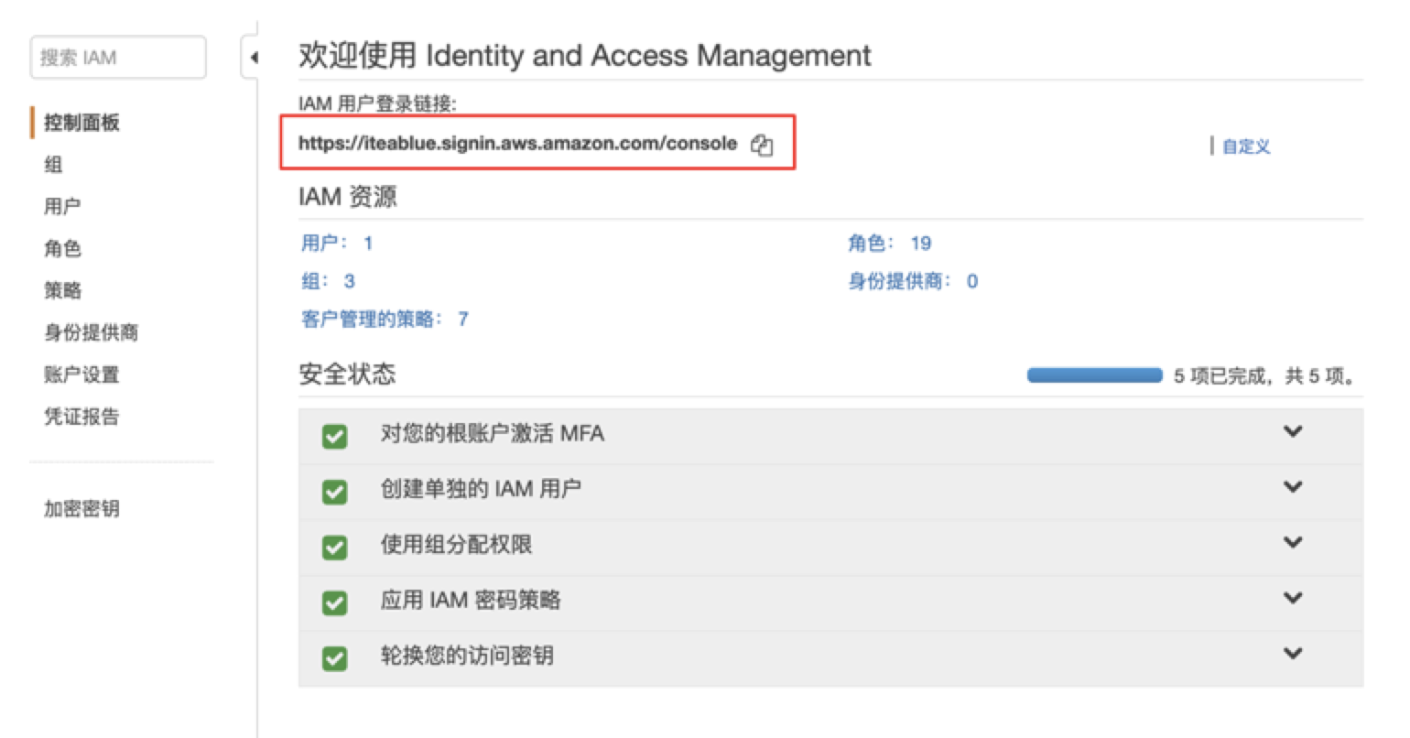Click the 自定义 link
The height and width of the screenshot is (738, 1410).
coord(1246,147)
